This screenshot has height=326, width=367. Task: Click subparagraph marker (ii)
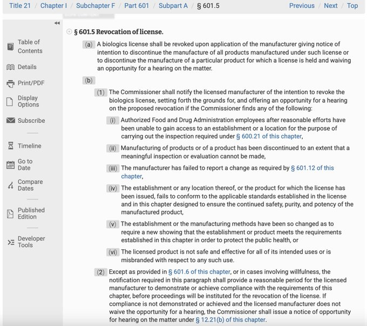coord(113,149)
